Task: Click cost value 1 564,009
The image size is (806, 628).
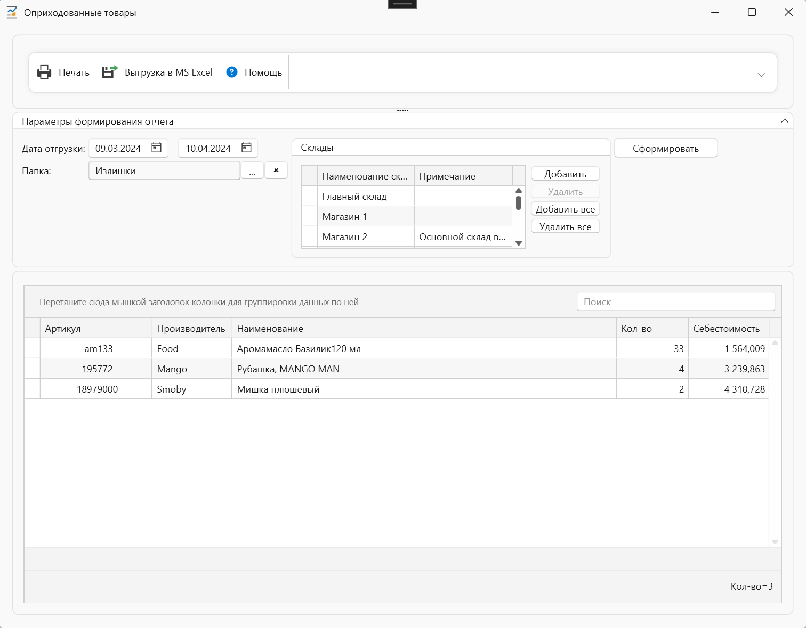Action: tap(729, 348)
